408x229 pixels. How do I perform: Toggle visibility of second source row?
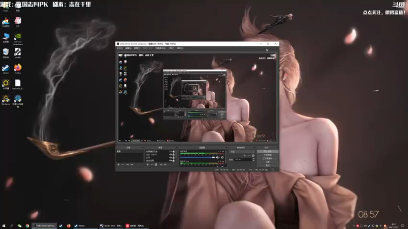coord(170,155)
